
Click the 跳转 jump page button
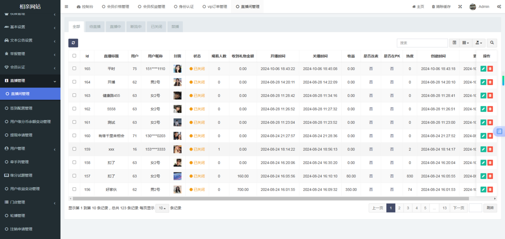(x=490, y=208)
